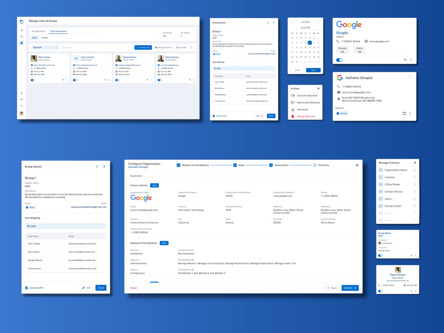Click the previous chevron in the larger Group Details panel

click(97, 166)
